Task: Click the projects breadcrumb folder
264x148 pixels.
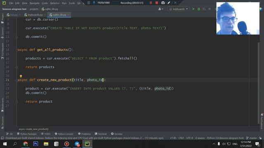Action: tap(34, 9)
